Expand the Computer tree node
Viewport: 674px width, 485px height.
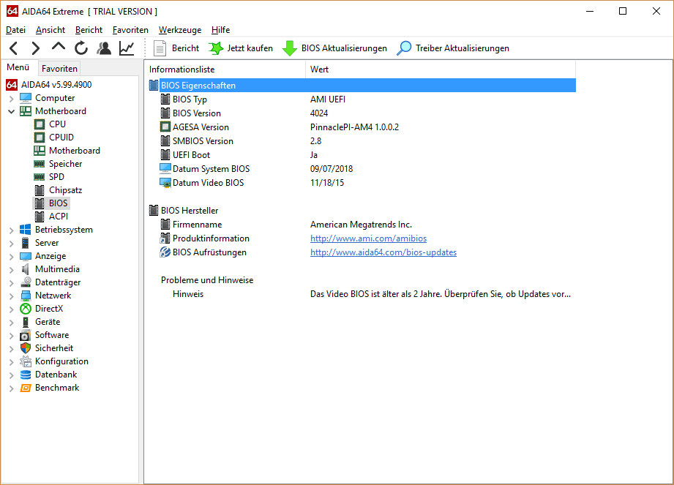(12, 98)
